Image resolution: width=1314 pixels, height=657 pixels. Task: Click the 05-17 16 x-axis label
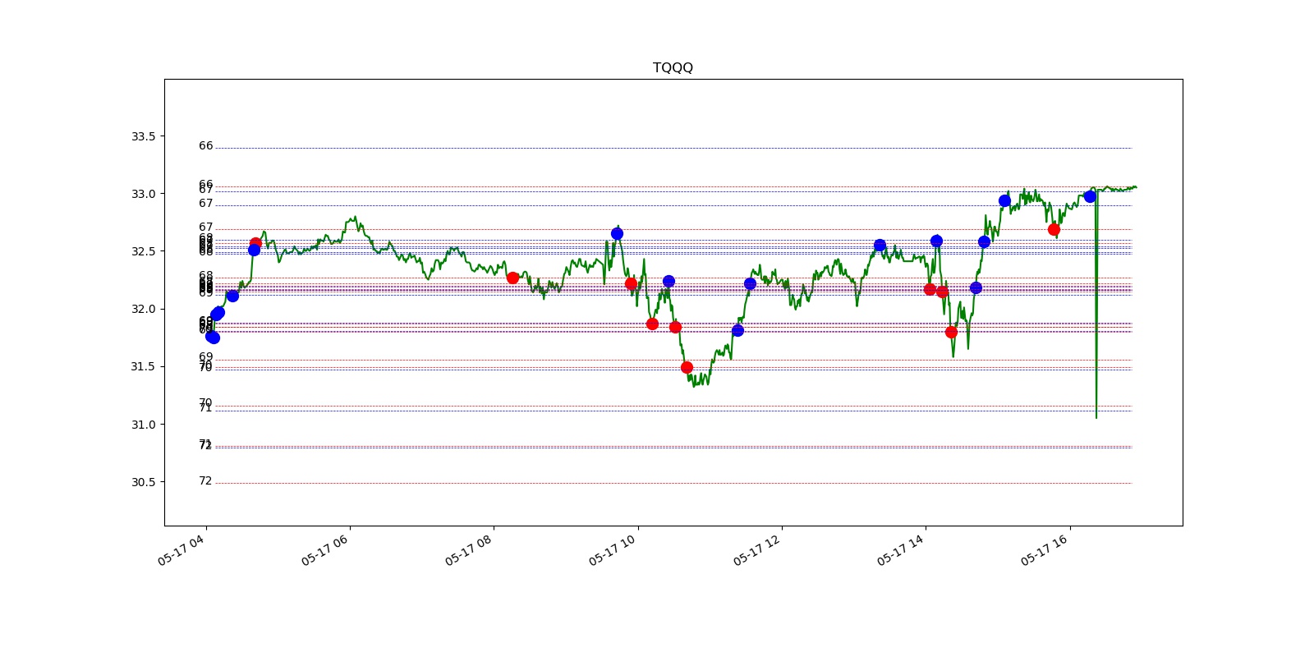pyautogui.click(x=1045, y=550)
